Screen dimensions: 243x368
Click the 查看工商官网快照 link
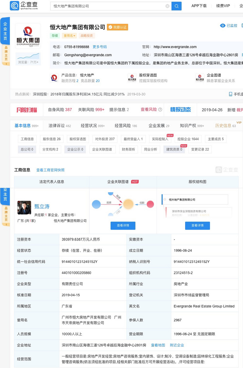[x=50, y=170]
